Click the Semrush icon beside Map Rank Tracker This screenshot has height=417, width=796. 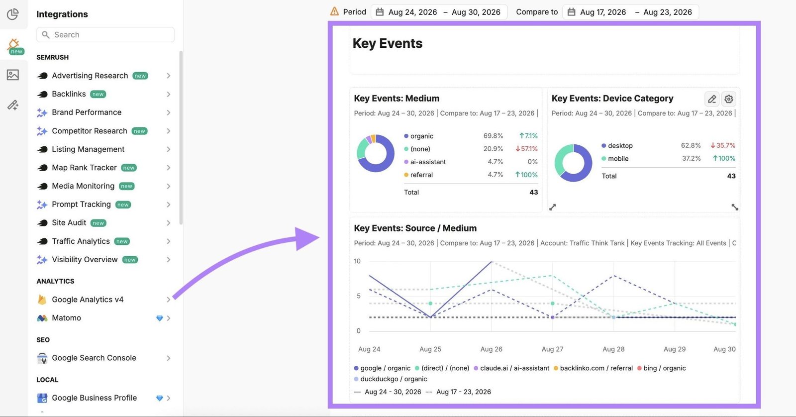tap(42, 168)
